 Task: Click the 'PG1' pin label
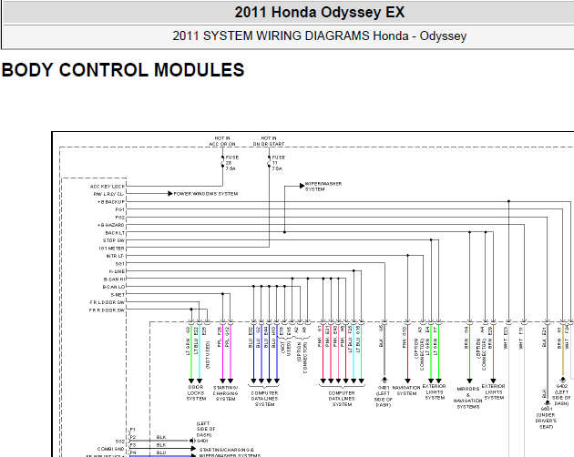[x=120, y=209]
